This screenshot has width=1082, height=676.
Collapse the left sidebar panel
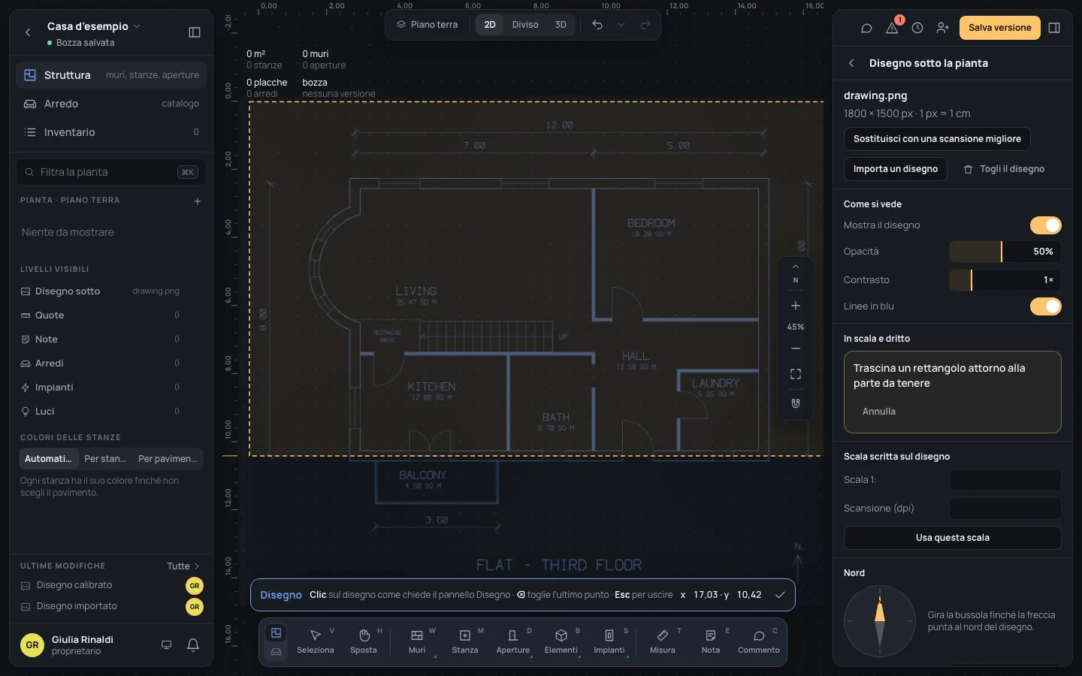tap(195, 32)
